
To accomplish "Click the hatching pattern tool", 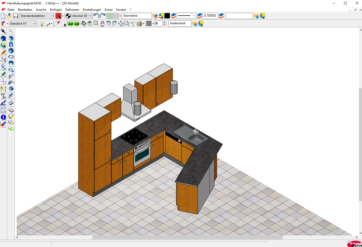I will (x=3, y=110).
